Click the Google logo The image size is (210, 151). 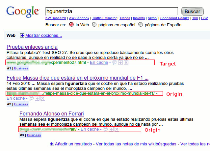(23, 12)
